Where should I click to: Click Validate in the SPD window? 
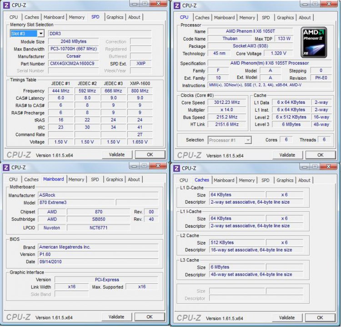click(117, 155)
